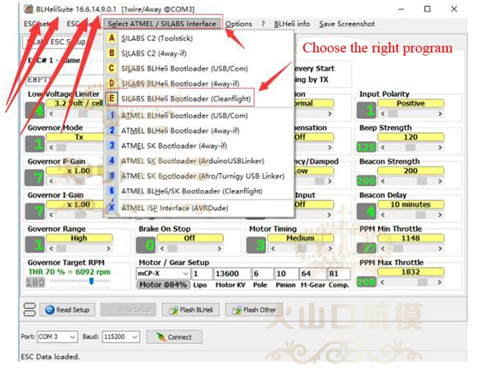Click the Read Setup button
This screenshot has width=488, height=390.
(67, 310)
